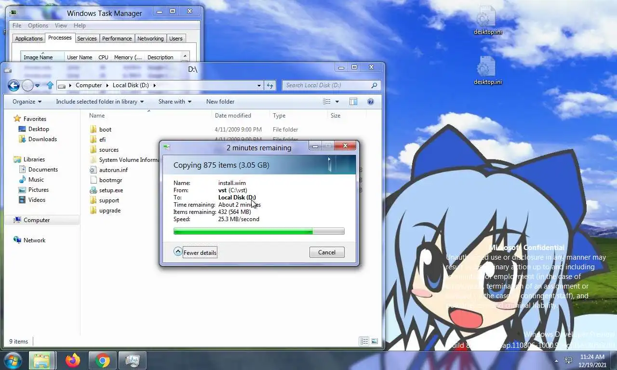Switch to large icons view in status bar
This screenshot has width=617, height=370.
[375, 341]
